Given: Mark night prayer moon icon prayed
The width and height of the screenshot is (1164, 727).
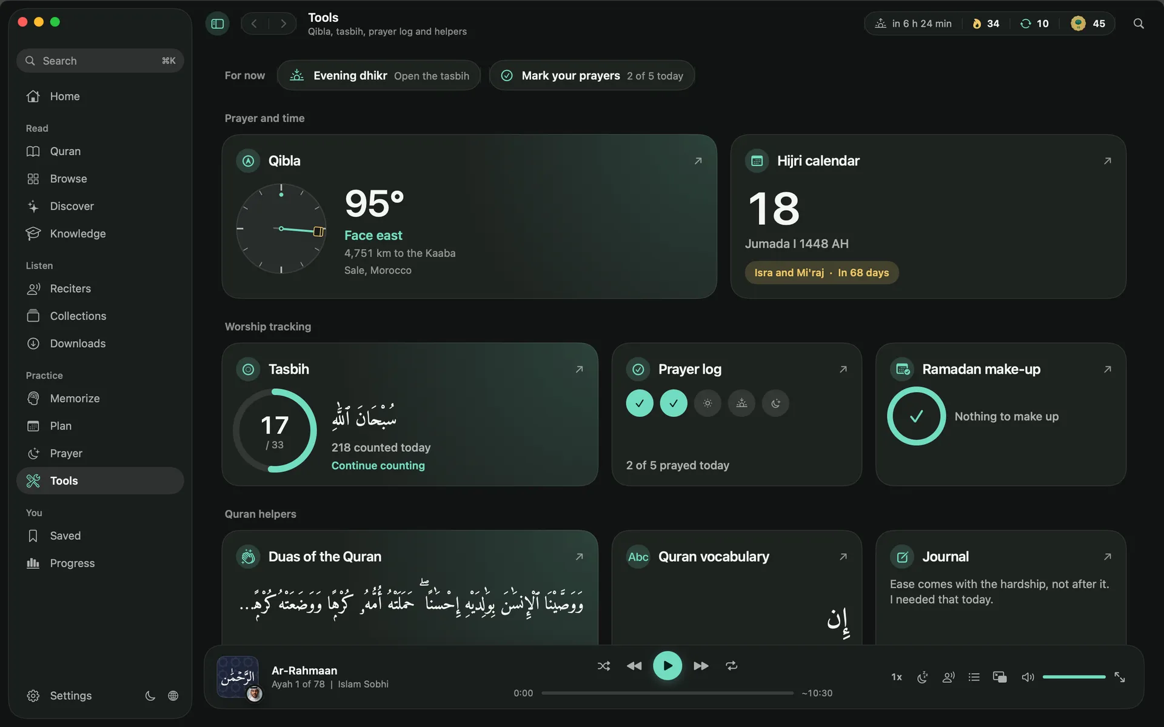Looking at the screenshot, I should click(775, 403).
